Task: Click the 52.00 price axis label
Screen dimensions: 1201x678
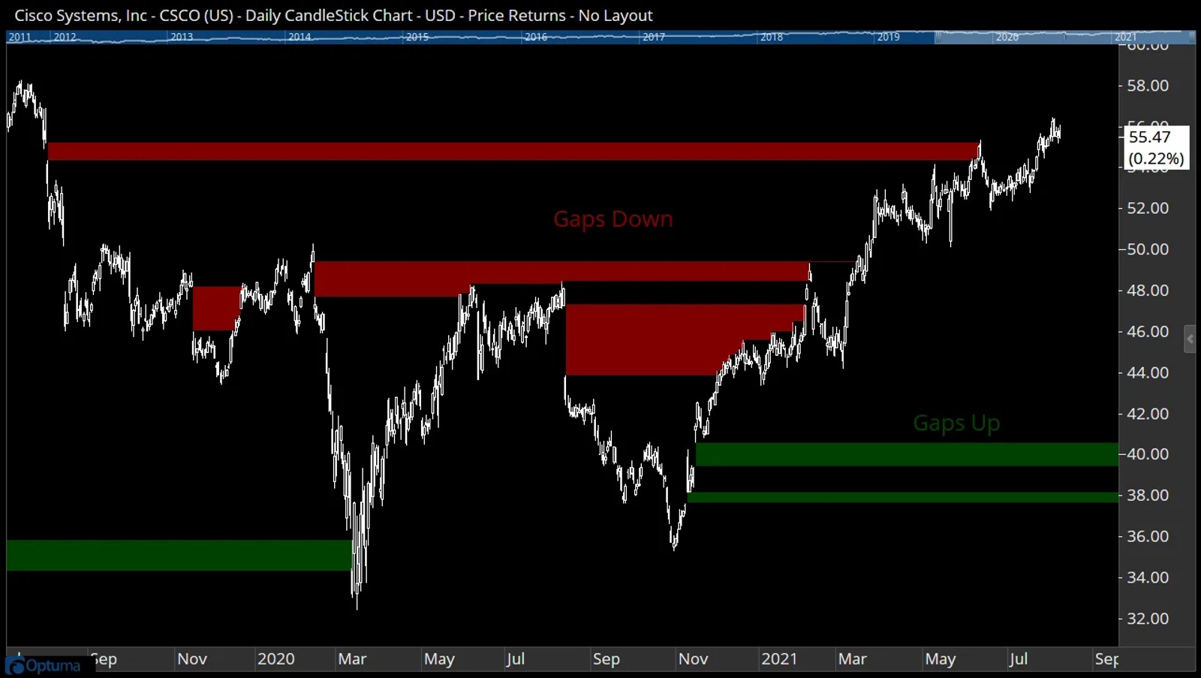Action: click(x=1148, y=208)
